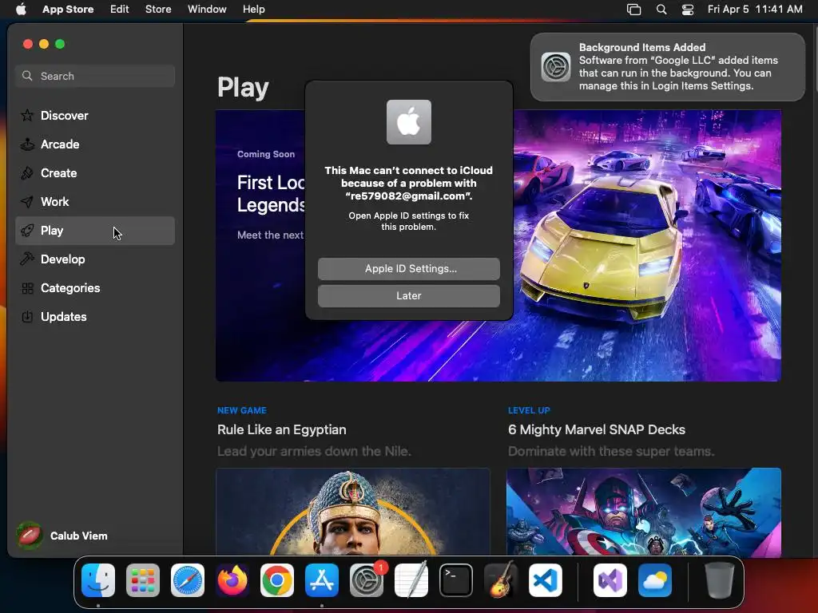This screenshot has width=818, height=613.
Task: Open the App Store menu
Action: [68, 9]
